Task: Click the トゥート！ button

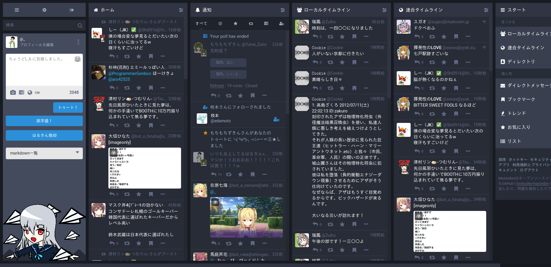Action: (x=68, y=107)
